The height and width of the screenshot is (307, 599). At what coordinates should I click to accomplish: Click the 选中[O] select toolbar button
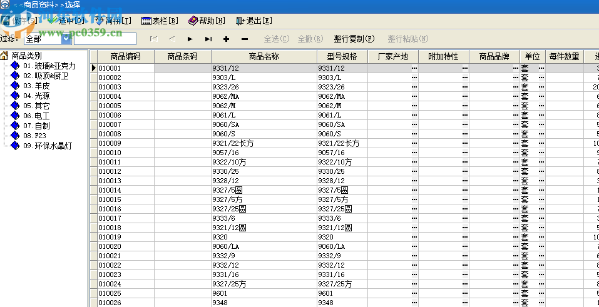point(66,21)
